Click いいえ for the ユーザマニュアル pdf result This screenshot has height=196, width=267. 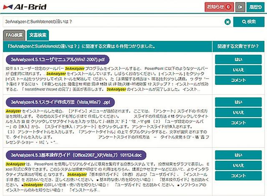[x=238, y=70]
